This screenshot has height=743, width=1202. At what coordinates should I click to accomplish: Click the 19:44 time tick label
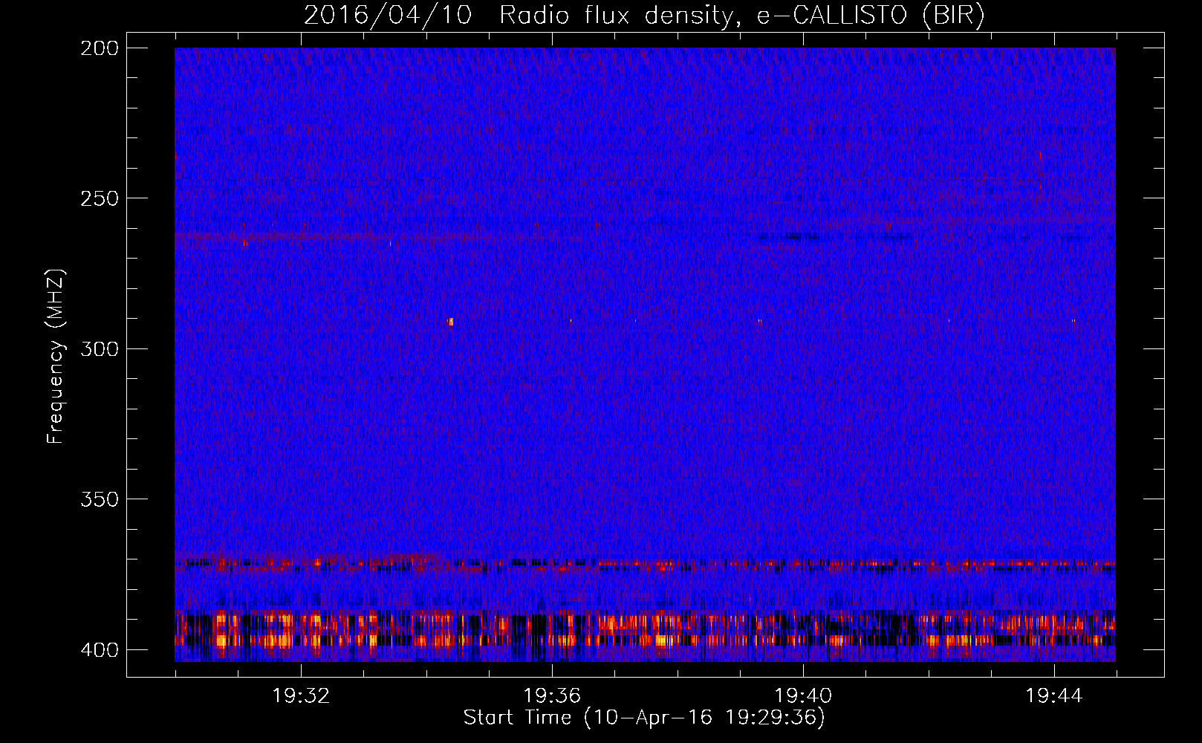point(1054,695)
